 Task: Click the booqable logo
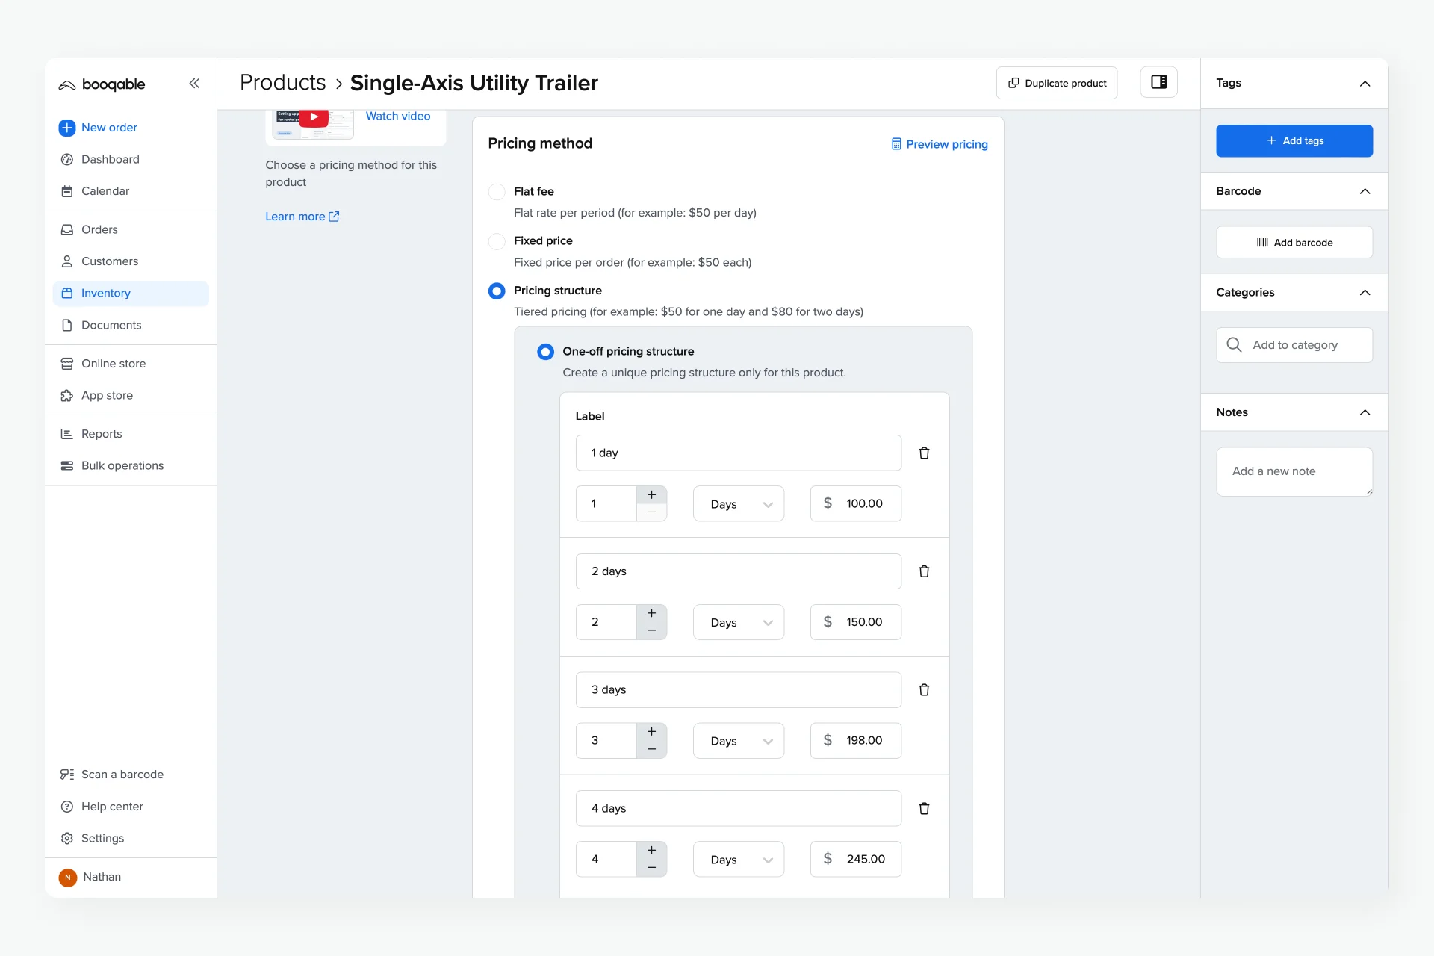(102, 84)
